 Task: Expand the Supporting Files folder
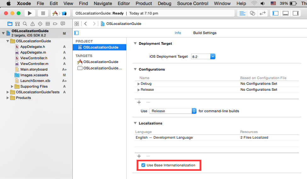coord(12,86)
